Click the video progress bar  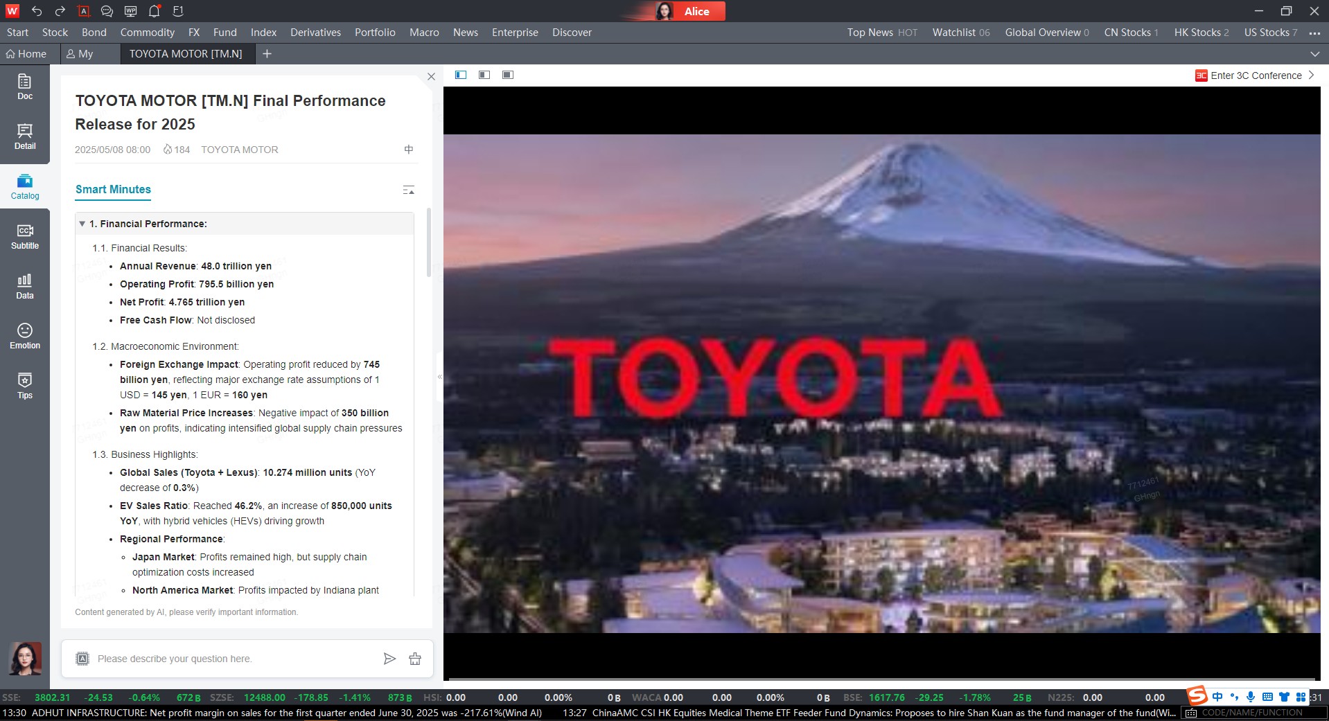click(x=881, y=679)
